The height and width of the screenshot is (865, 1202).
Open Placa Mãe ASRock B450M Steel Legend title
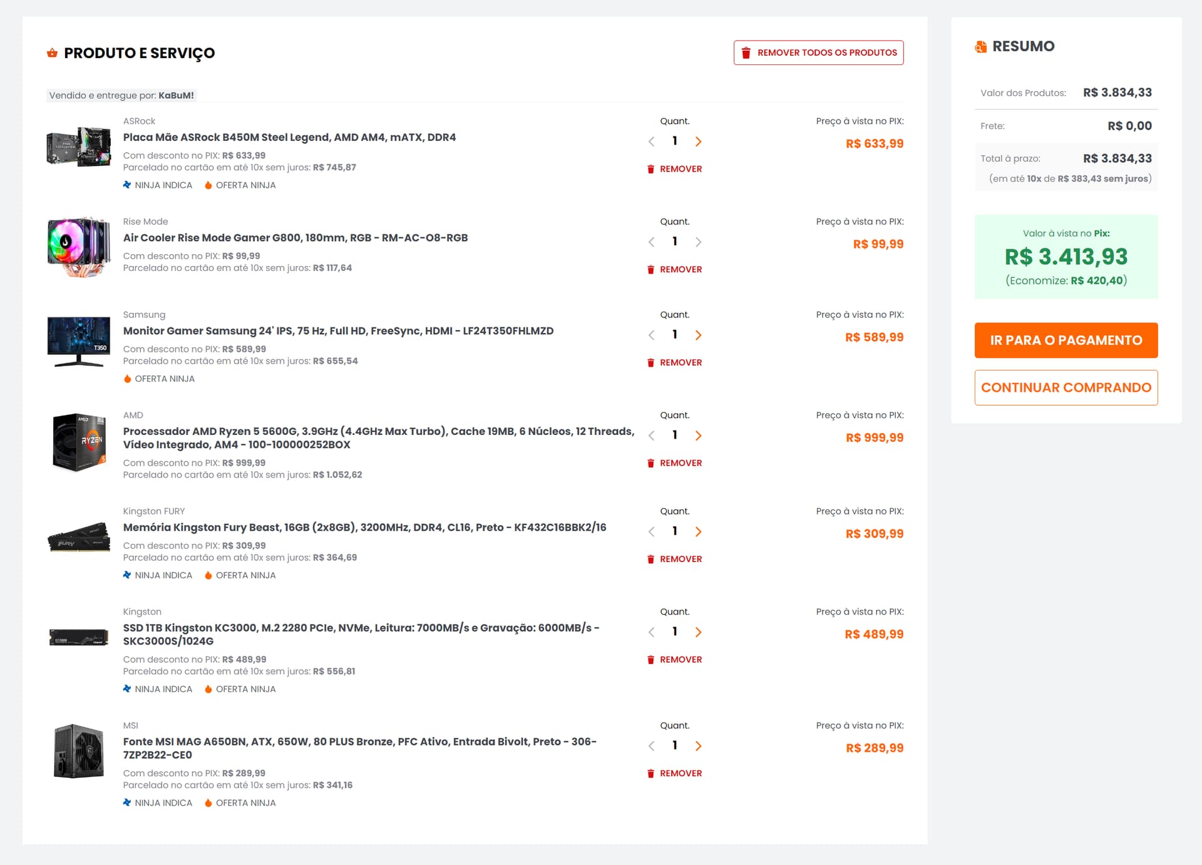[x=289, y=138]
